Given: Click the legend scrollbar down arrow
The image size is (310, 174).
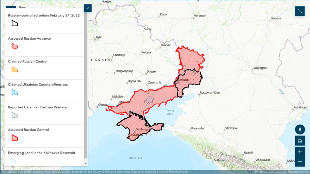Looking at the screenshot, I should tap(86, 164).
